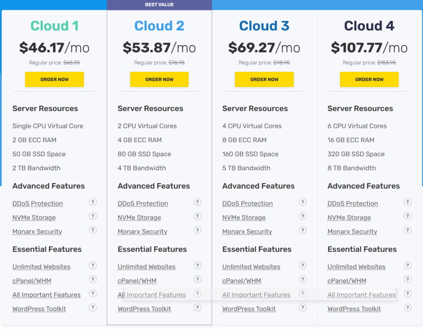Click help icon next to Cloud 2 NVMe Storage
Viewport: 423px width, 331px height.
(197, 216)
